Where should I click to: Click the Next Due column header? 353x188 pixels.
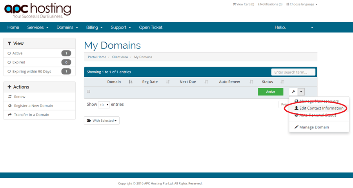coord(188,82)
